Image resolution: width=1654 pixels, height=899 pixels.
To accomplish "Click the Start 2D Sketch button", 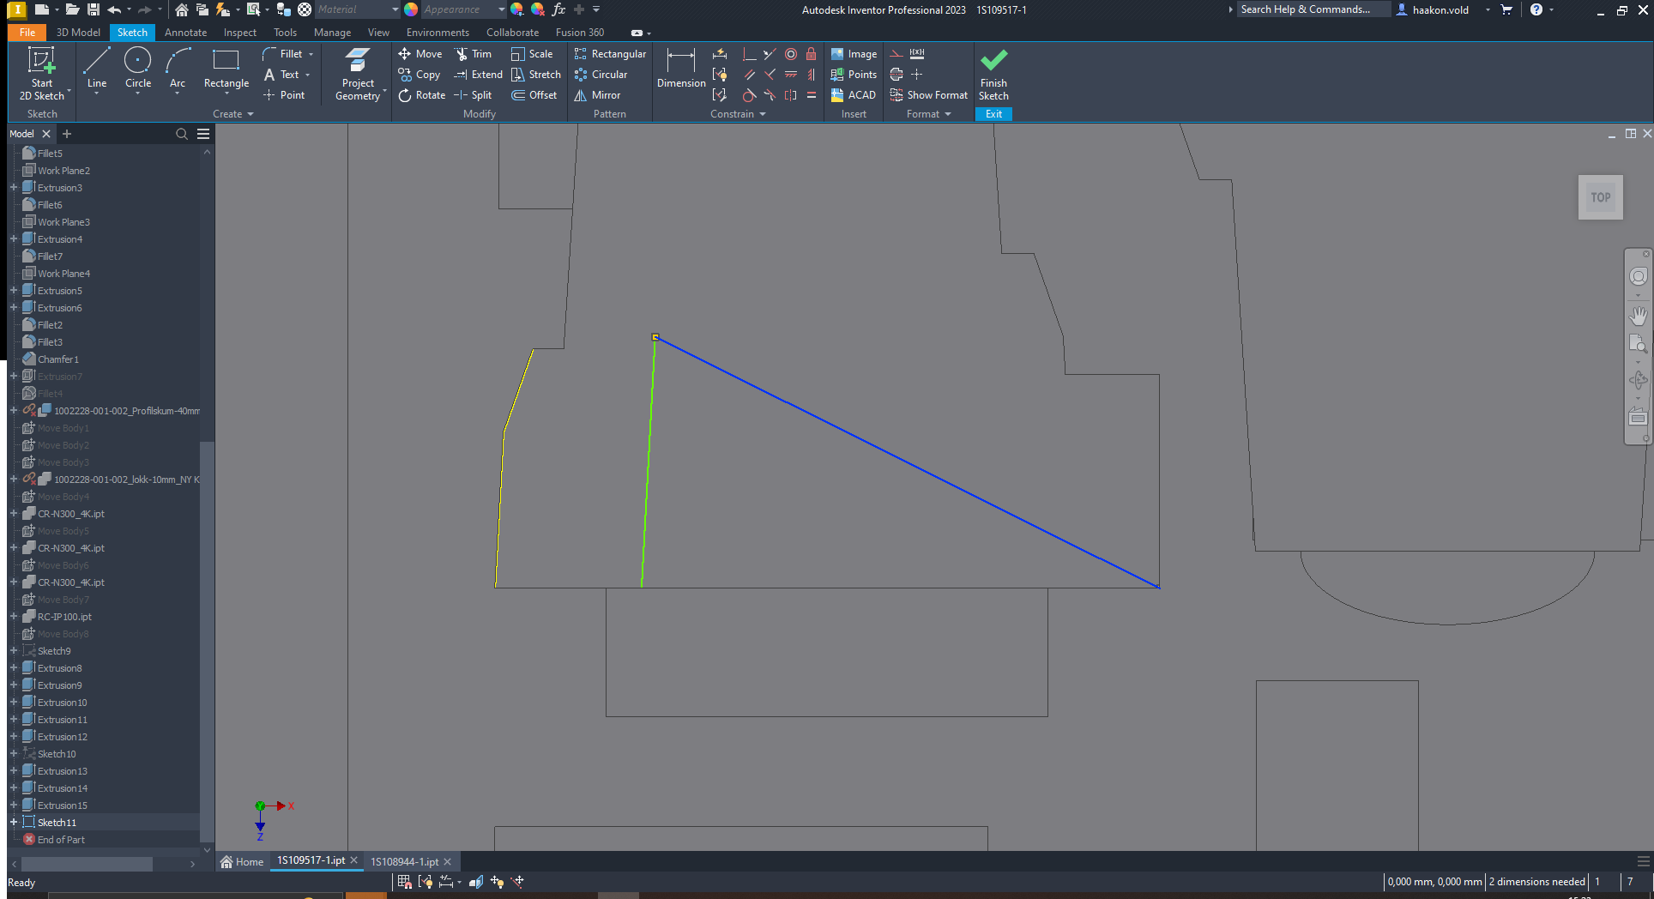I will [42, 73].
